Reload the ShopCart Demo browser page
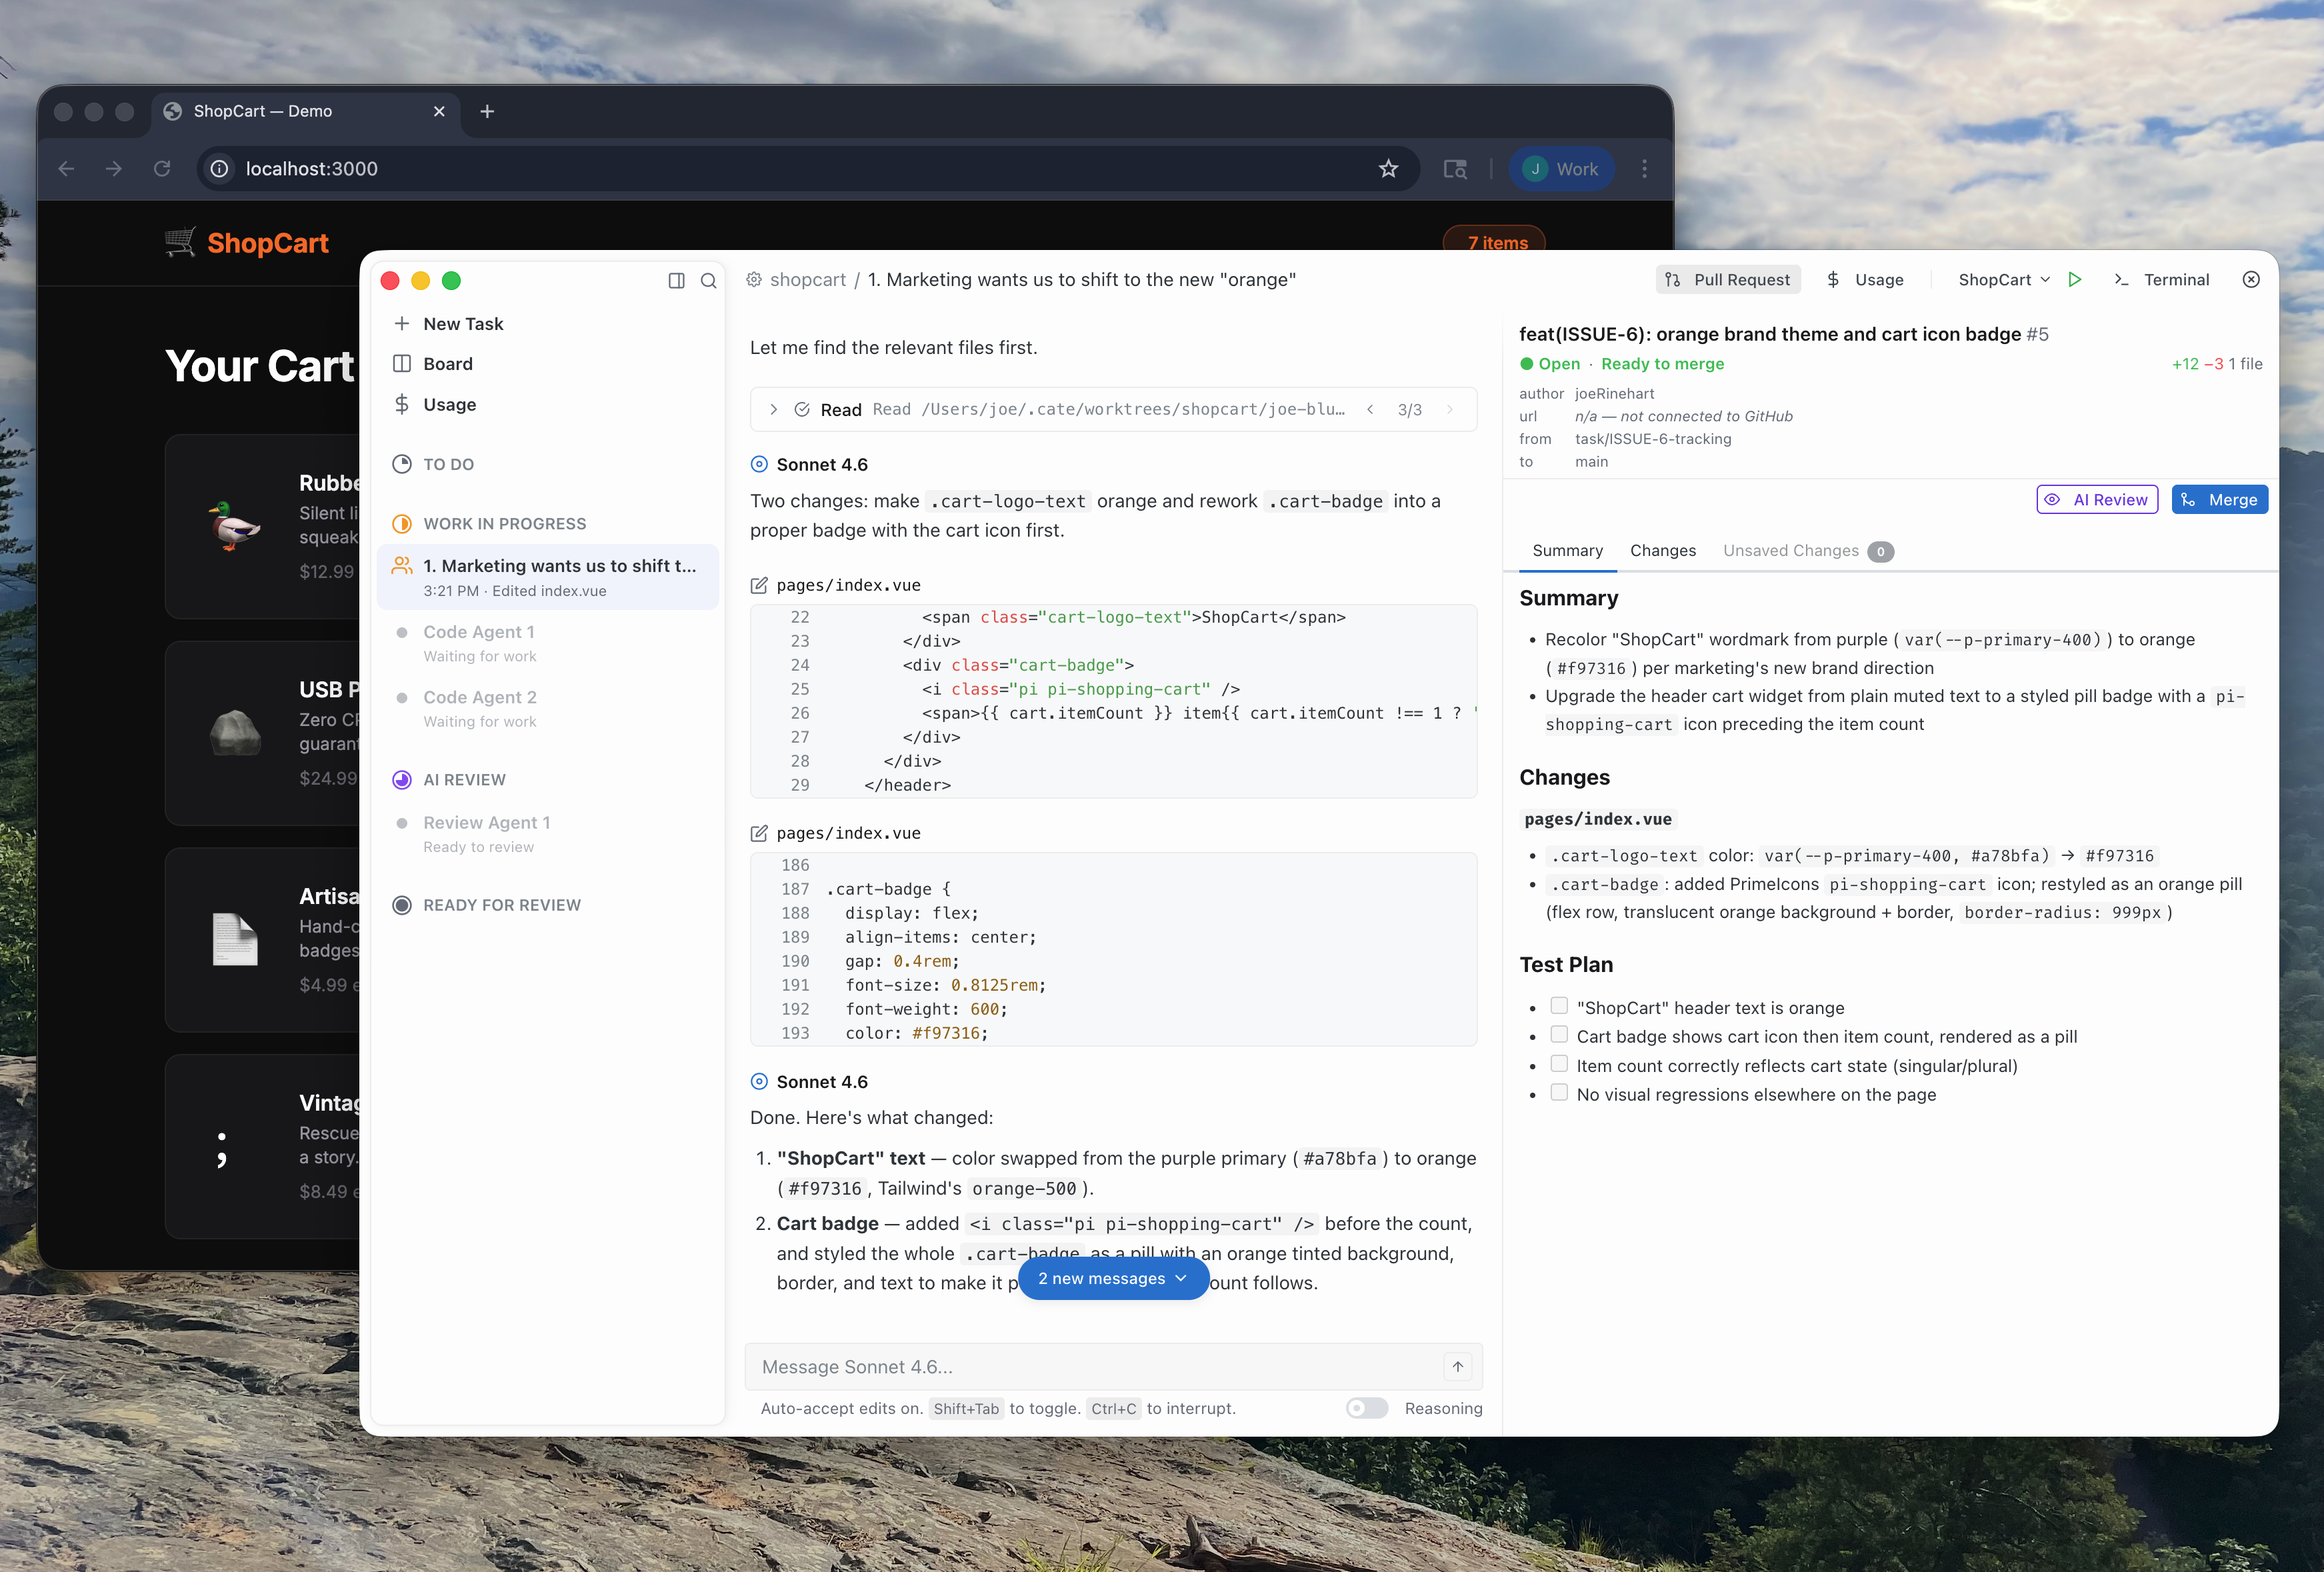 [x=162, y=169]
